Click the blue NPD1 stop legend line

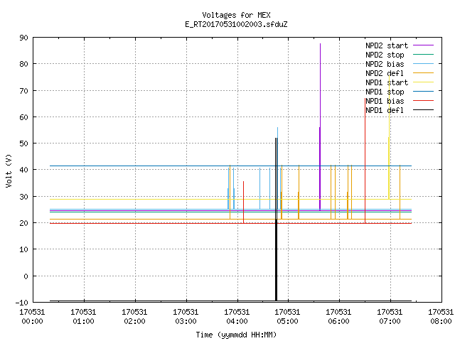point(424,92)
